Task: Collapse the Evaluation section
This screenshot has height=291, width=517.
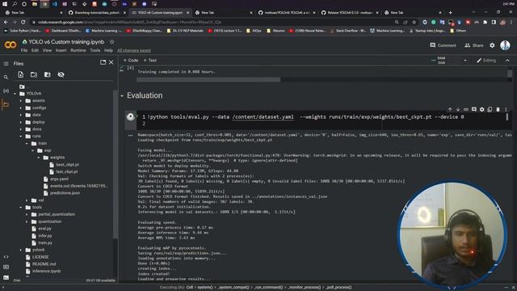Action: click(122, 95)
